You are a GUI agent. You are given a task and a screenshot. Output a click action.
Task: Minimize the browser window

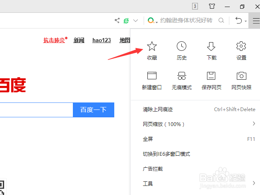pos(227,7)
